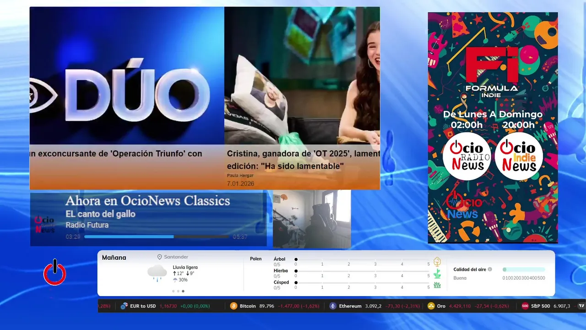586x330 pixels.
Task: Click the song progress bar
Action: click(x=157, y=237)
